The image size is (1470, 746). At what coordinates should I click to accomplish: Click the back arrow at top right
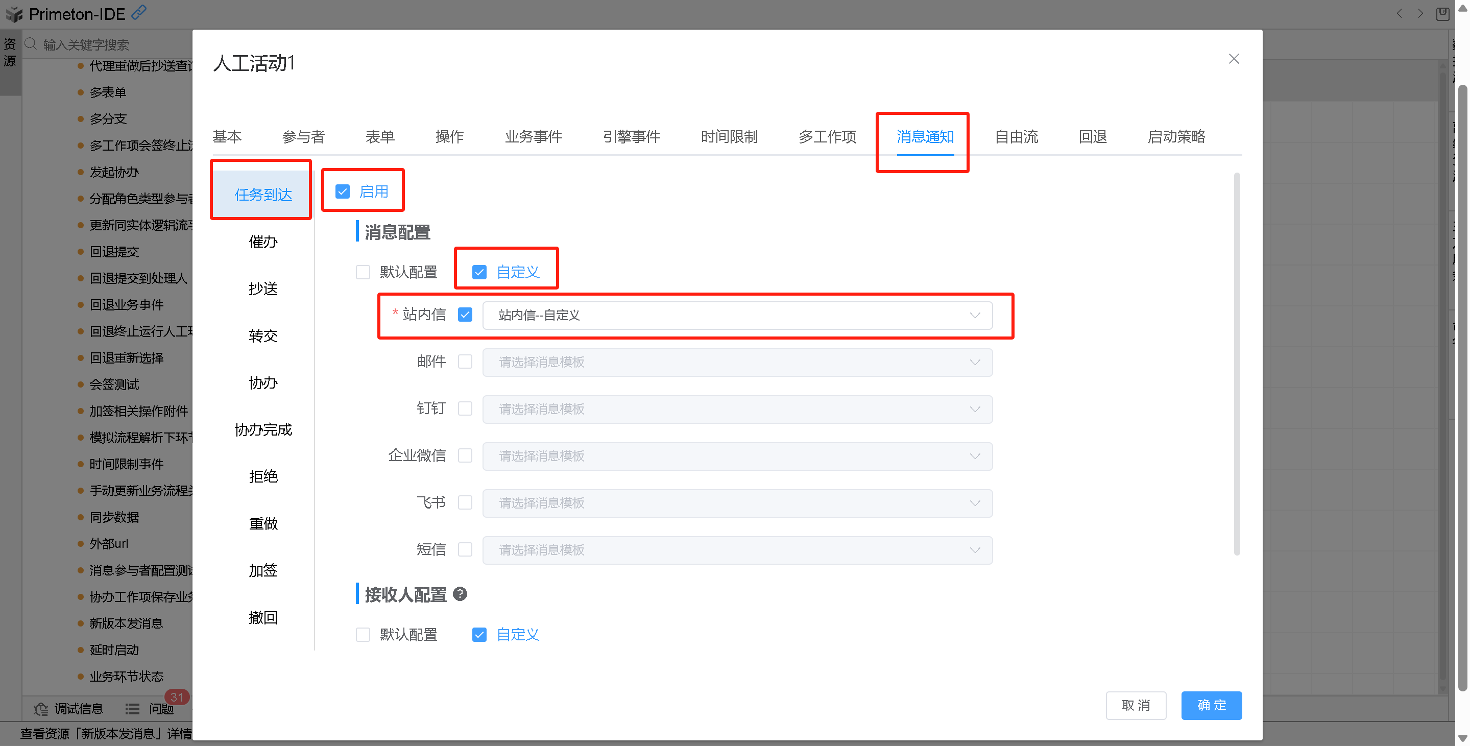click(1400, 13)
